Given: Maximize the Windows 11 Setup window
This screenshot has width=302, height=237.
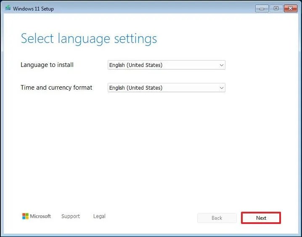Looking at the screenshot, I should (x=276, y=8).
